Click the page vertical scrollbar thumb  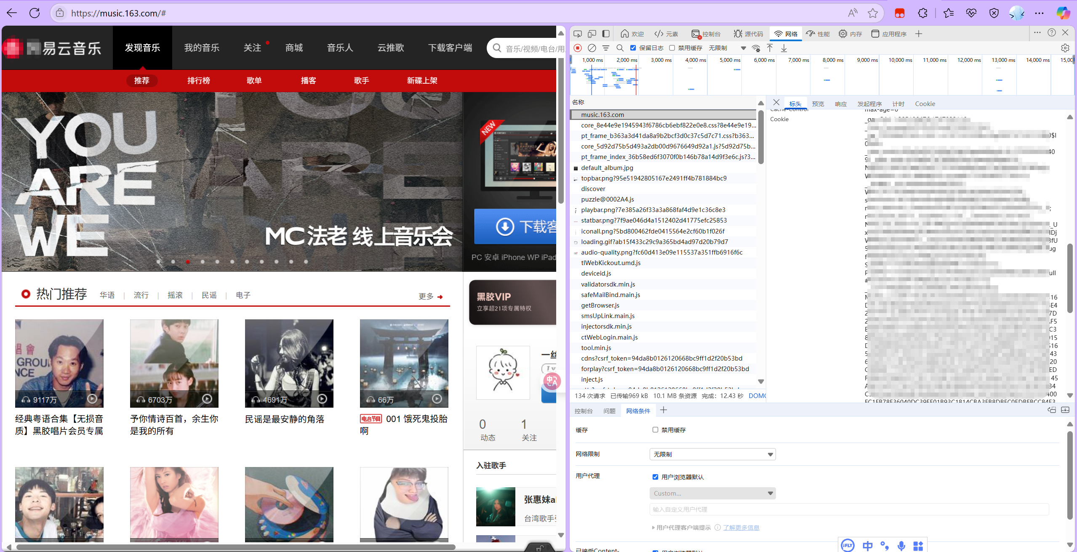tap(561, 130)
